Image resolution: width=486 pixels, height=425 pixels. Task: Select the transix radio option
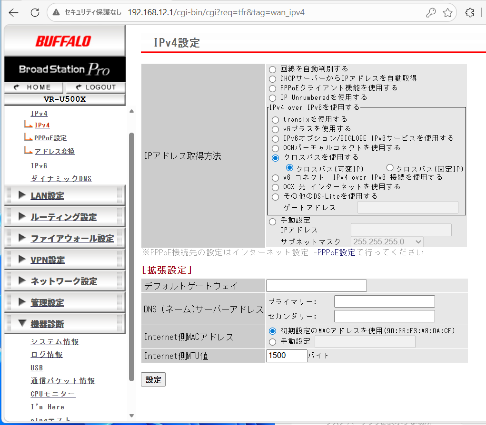(x=275, y=120)
